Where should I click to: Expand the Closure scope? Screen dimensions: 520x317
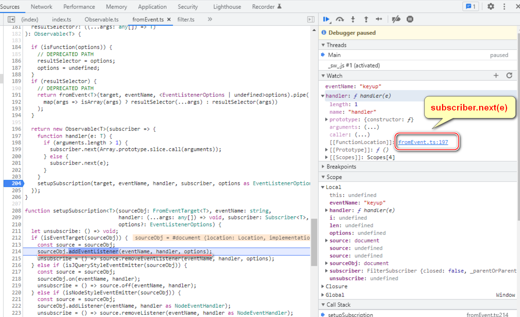click(336, 286)
